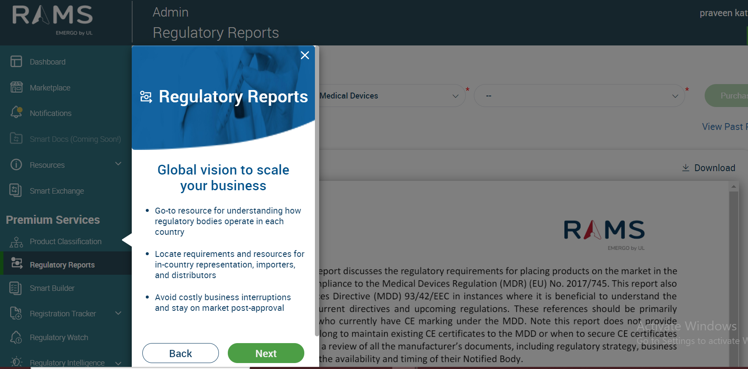Click the Registration Tracker icon
The image size is (748, 369).
click(x=16, y=313)
